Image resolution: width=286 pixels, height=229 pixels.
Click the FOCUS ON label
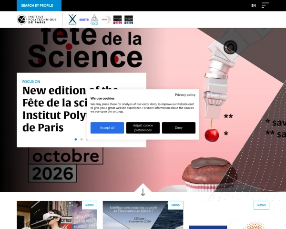click(31, 82)
